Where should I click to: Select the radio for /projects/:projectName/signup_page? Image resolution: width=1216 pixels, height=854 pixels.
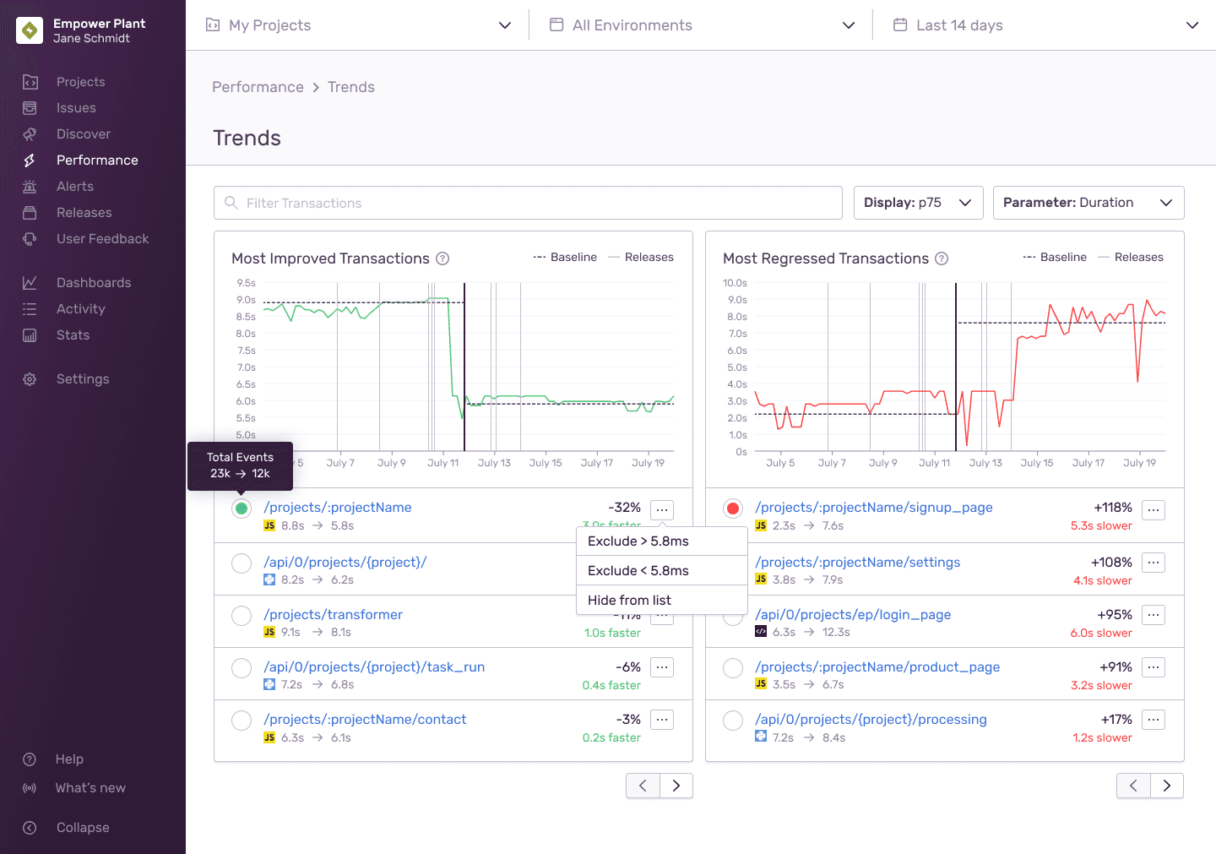(x=732, y=509)
